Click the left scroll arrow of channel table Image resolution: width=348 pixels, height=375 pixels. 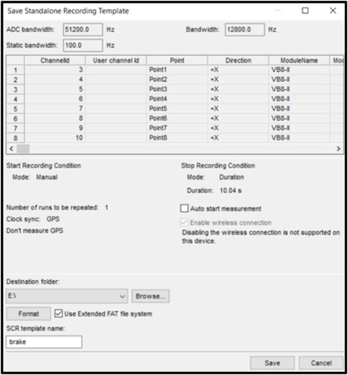(x=11, y=148)
